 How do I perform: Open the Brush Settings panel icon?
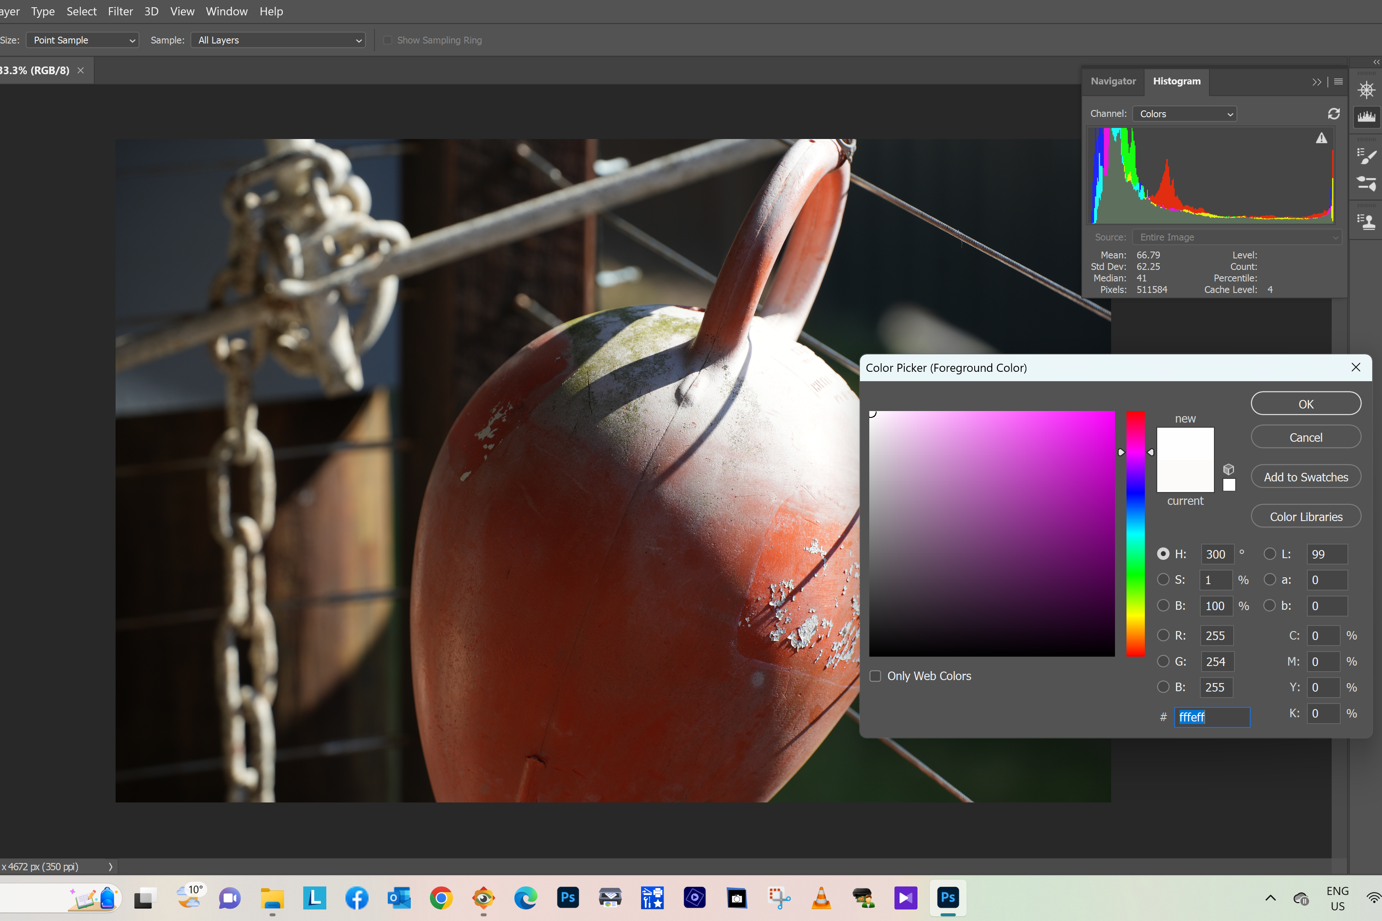point(1366,156)
